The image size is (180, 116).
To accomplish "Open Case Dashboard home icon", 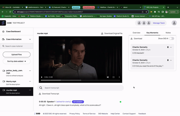I will coord(3,31).
